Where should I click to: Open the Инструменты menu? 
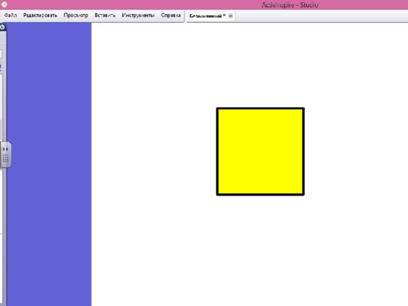[x=138, y=15]
